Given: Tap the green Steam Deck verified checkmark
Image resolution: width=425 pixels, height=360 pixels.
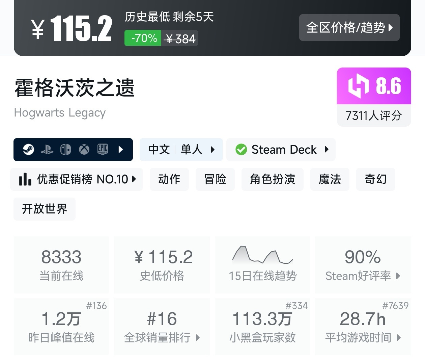Looking at the screenshot, I should (x=241, y=149).
